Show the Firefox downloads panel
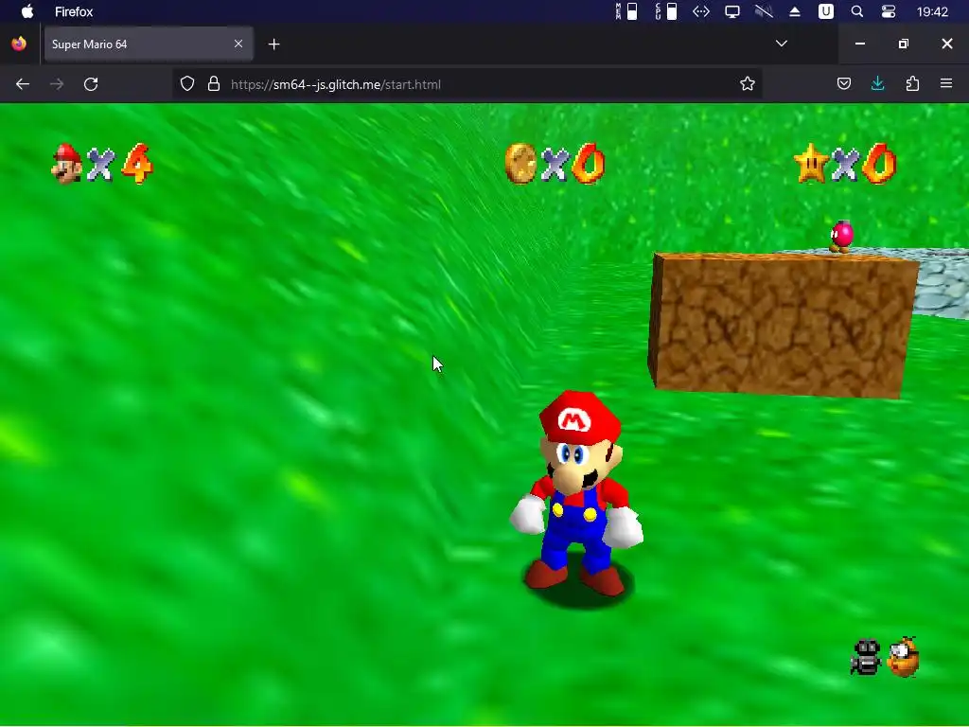 [877, 83]
